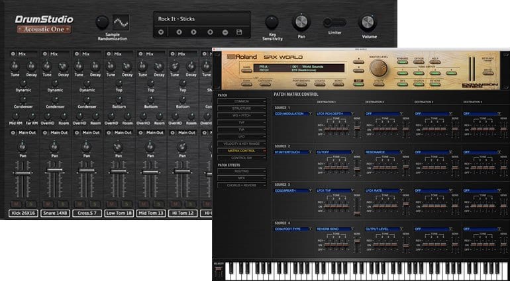Click the Mid Tom 13 volume fader
Image resolution: width=510 pixels, height=281 pixels.
[150, 173]
